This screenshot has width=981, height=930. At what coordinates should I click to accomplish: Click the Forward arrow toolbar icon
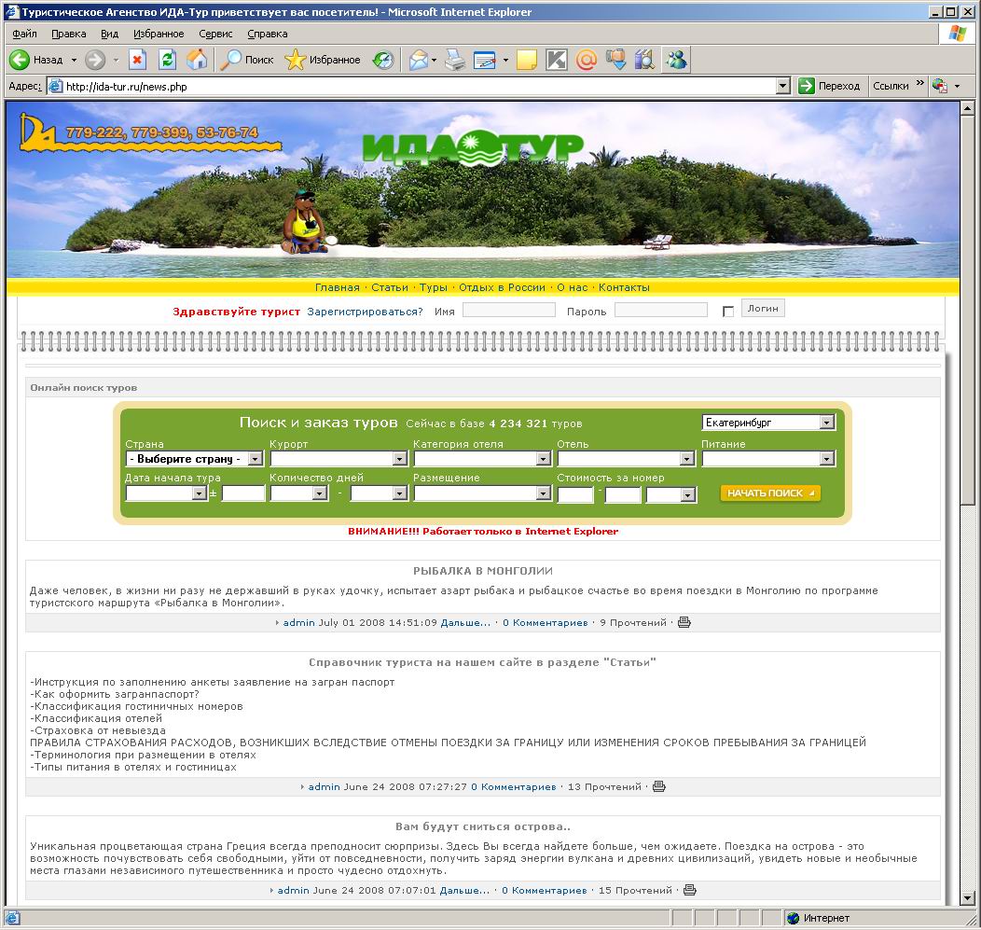(95, 60)
